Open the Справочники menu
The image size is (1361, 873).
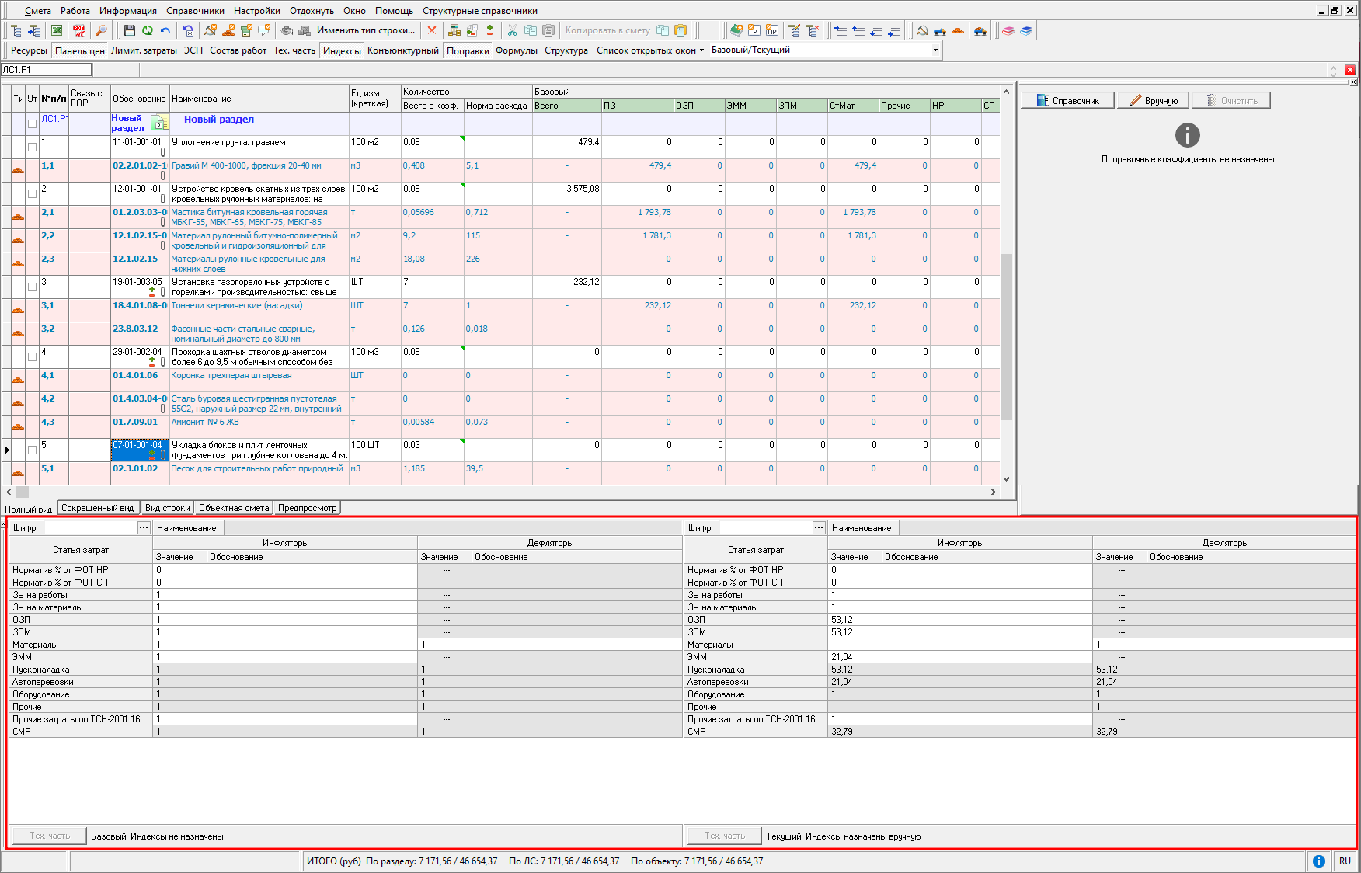tap(195, 11)
